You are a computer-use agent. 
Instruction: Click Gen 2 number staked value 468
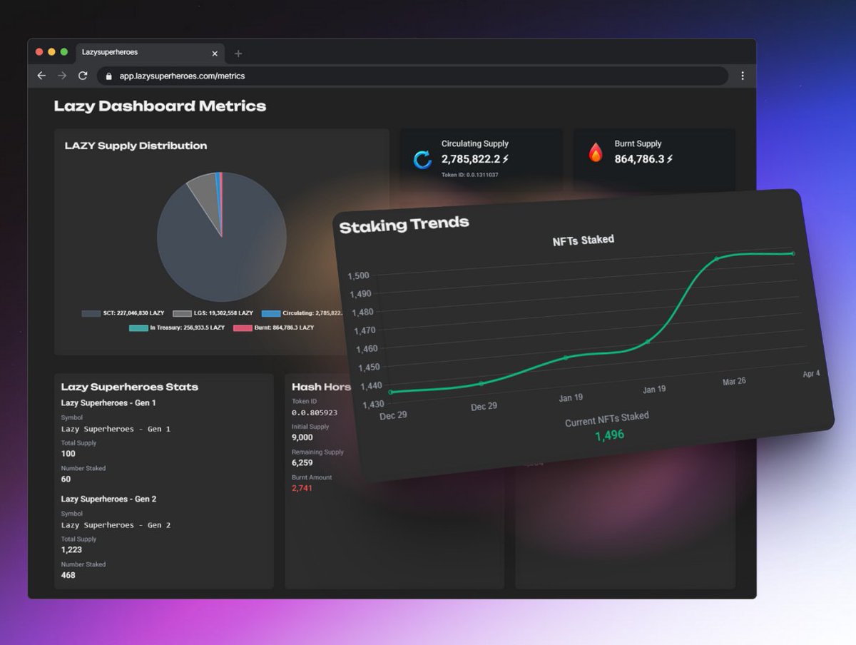point(68,574)
